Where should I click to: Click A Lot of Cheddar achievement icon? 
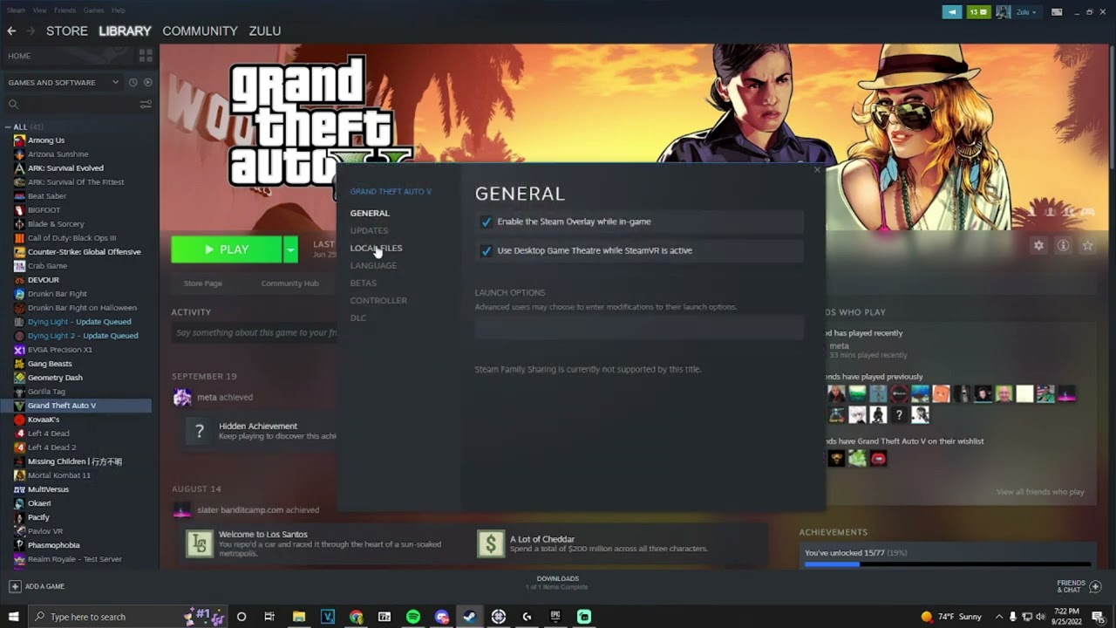pos(491,543)
